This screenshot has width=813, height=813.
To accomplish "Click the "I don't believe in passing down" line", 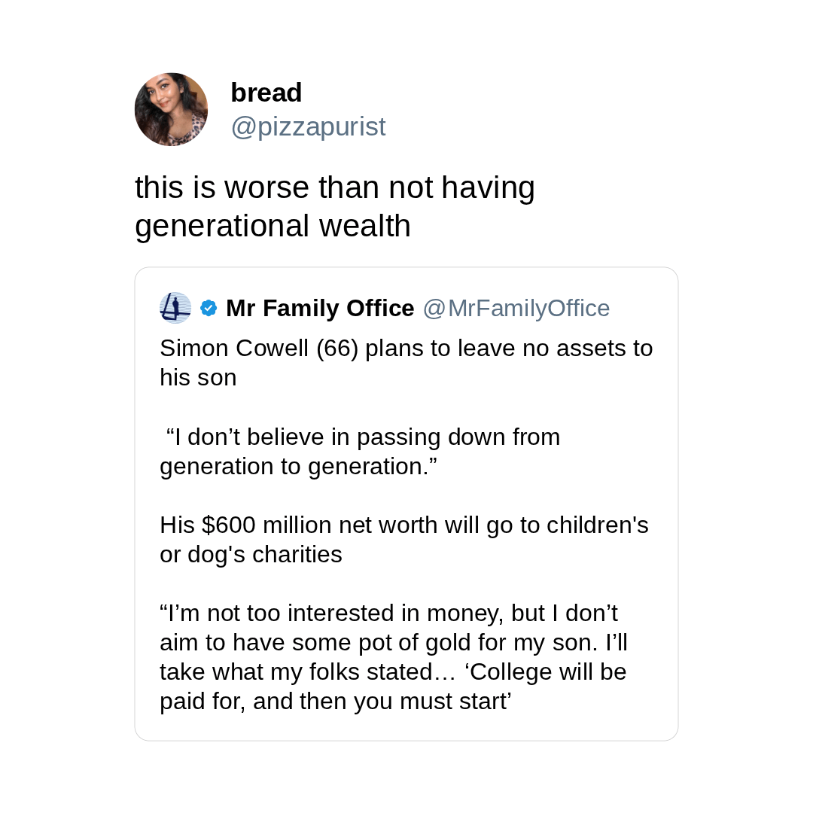I will coord(363,437).
